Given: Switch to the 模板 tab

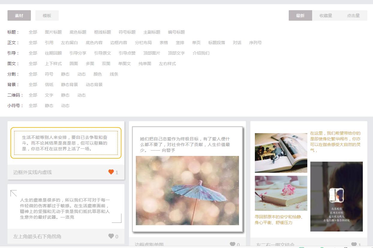Looking at the screenshot, I should 47,15.
